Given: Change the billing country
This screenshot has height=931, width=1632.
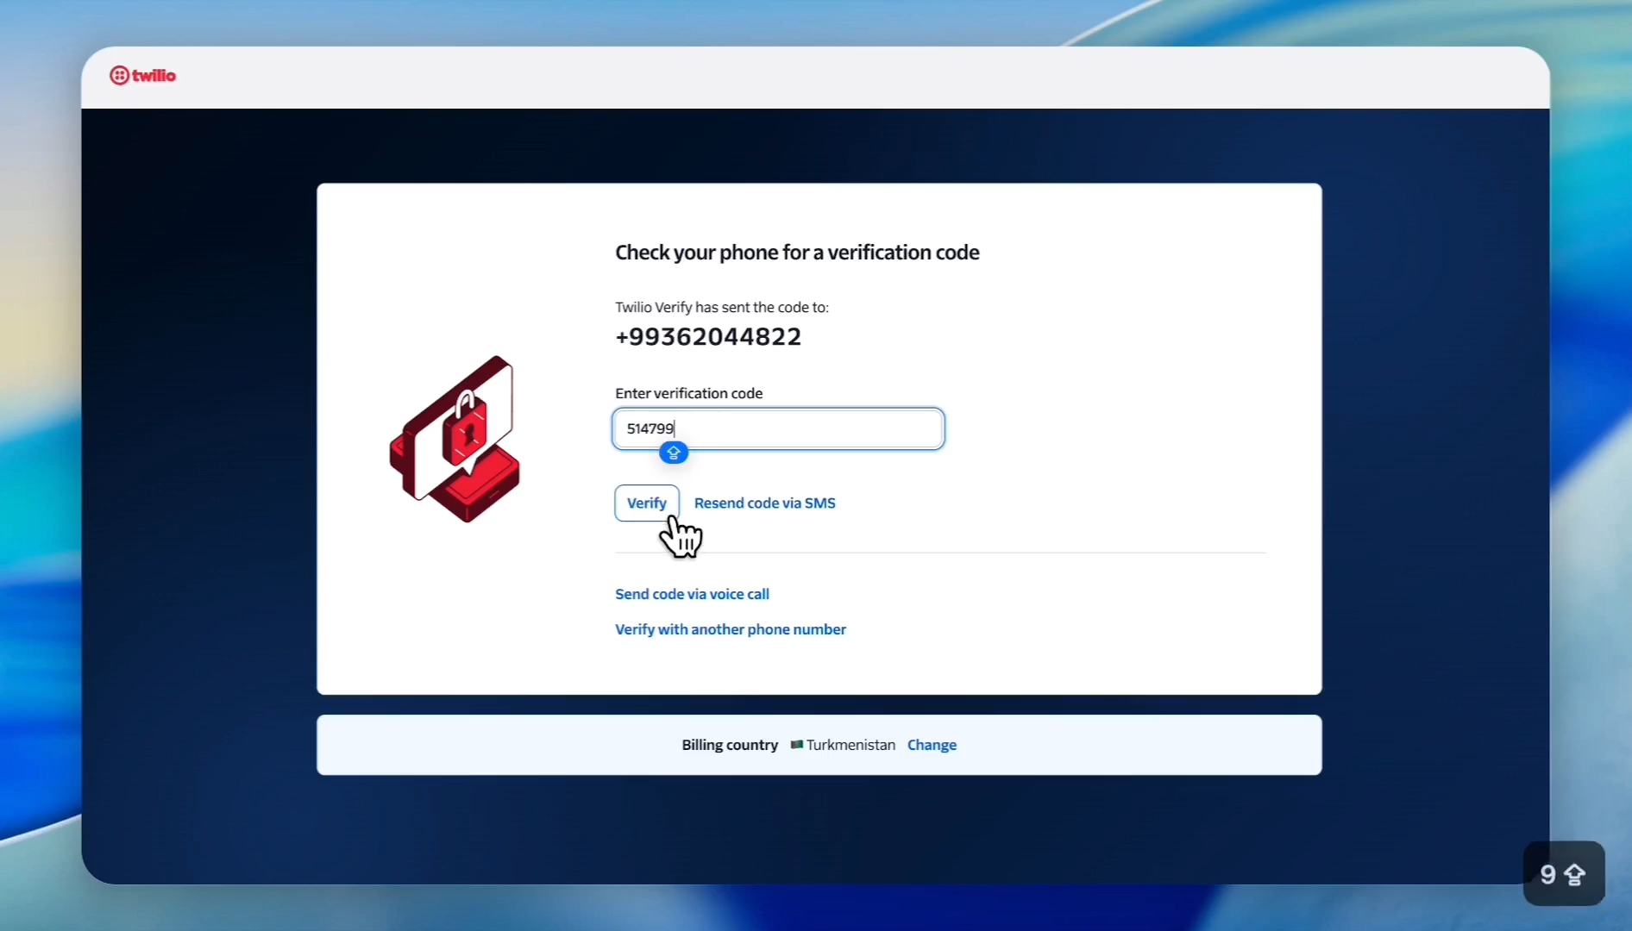Looking at the screenshot, I should click(x=932, y=745).
